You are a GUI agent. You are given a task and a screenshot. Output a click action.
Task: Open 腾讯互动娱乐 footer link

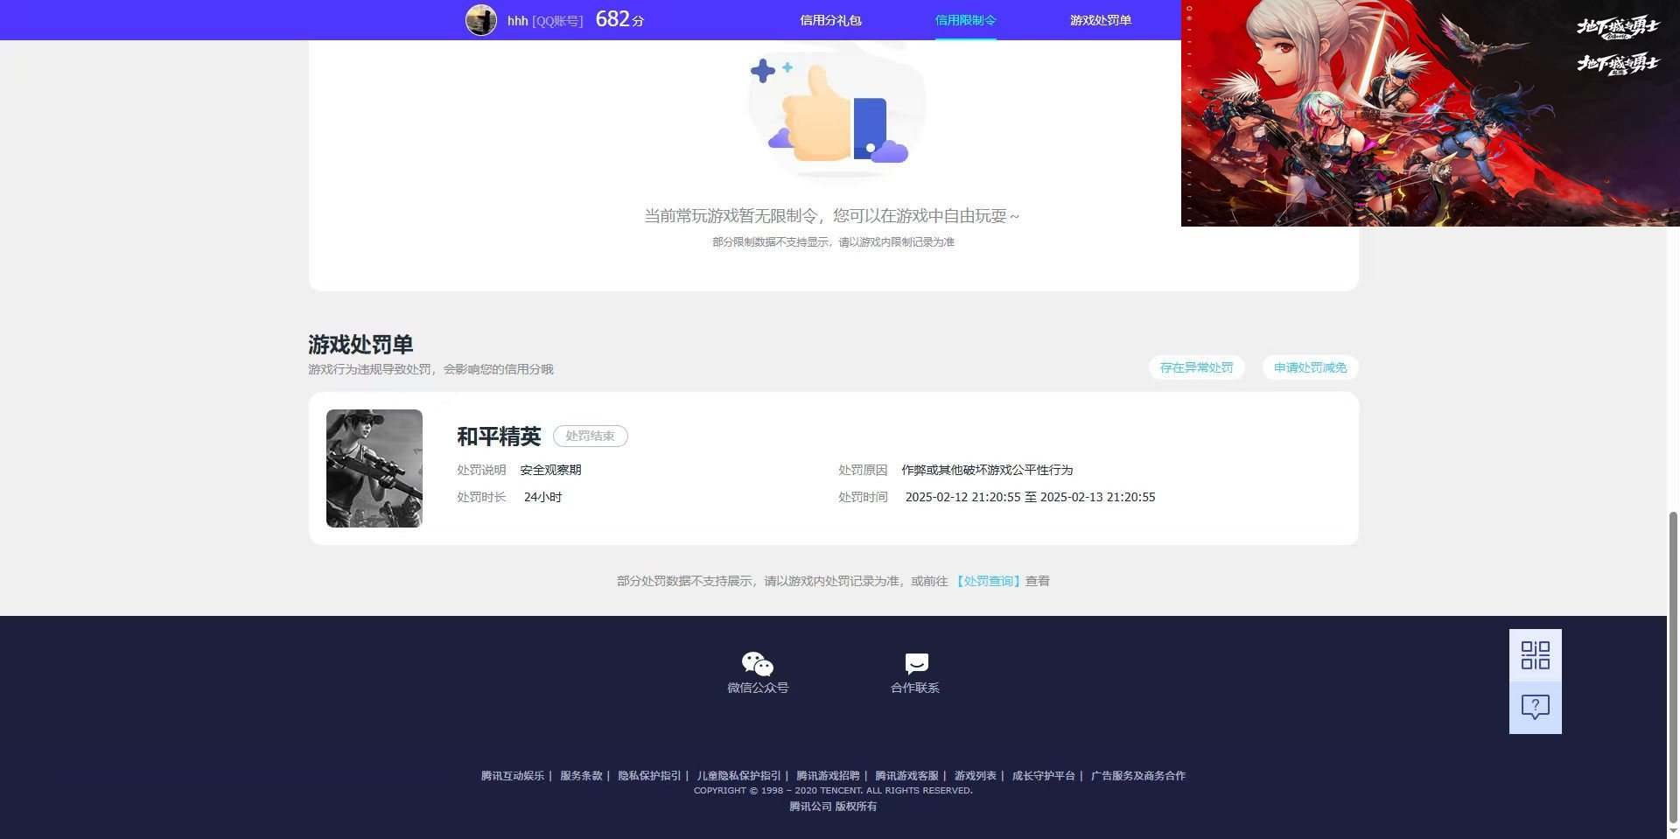[x=512, y=776]
